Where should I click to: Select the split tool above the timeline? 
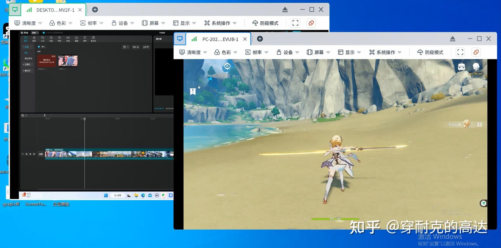click(45, 115)
